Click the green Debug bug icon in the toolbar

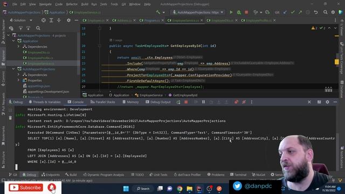pos(239,12)
